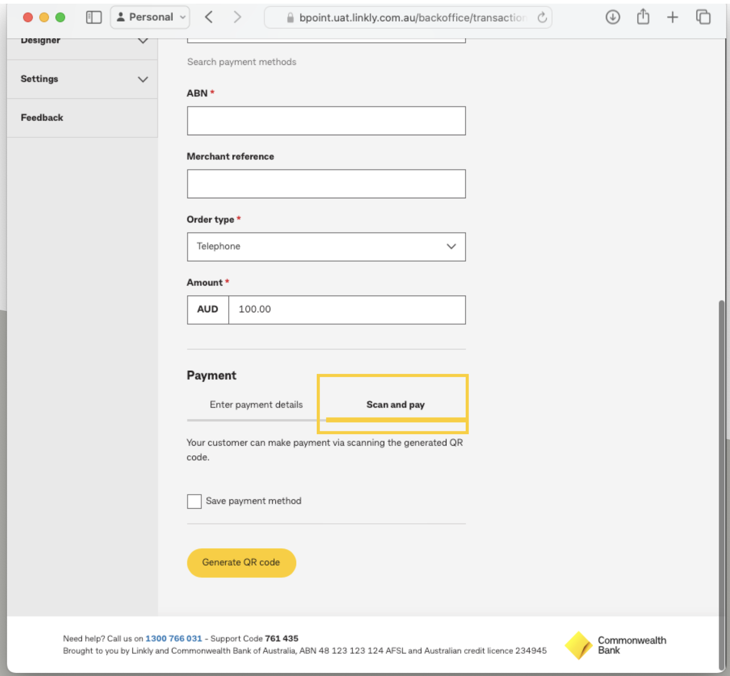Click the Share icon in Safari

(x=643, y=17)
